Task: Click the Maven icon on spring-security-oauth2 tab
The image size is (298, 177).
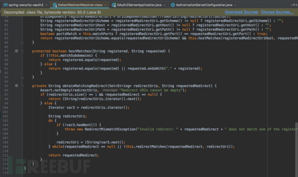Action: [5, 5]
